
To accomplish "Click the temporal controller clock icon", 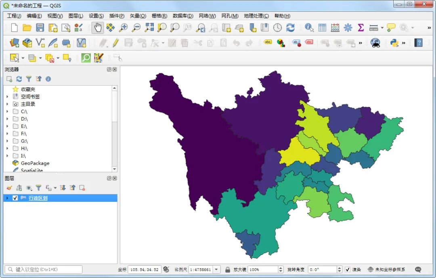I will coord(277,27).
